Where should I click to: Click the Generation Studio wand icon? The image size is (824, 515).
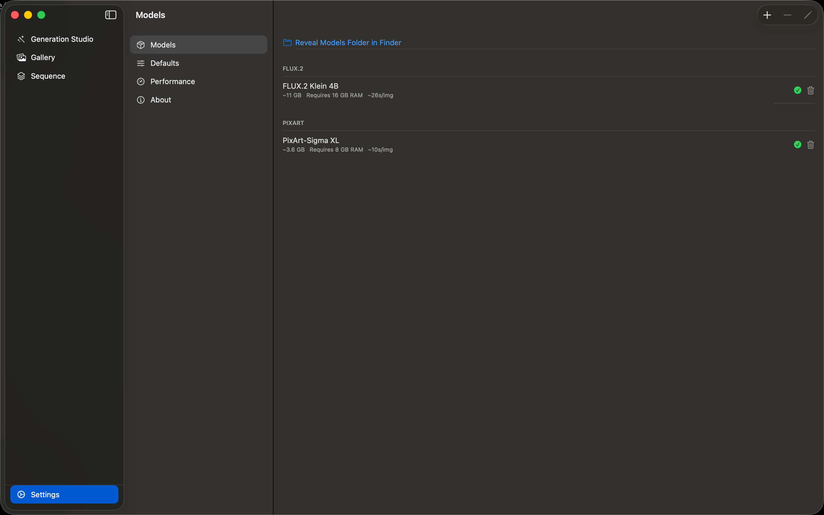pos(21,39)
